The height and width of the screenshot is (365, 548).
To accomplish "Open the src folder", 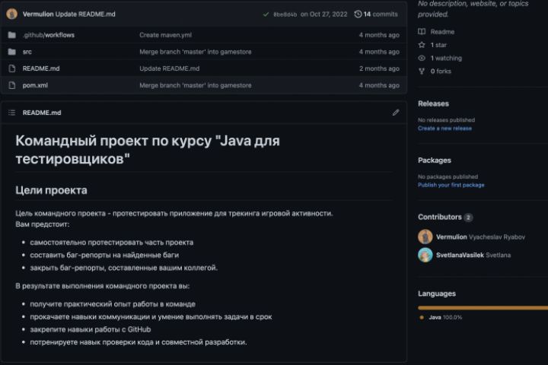I will pyautogui.click(x=27, y=52).
